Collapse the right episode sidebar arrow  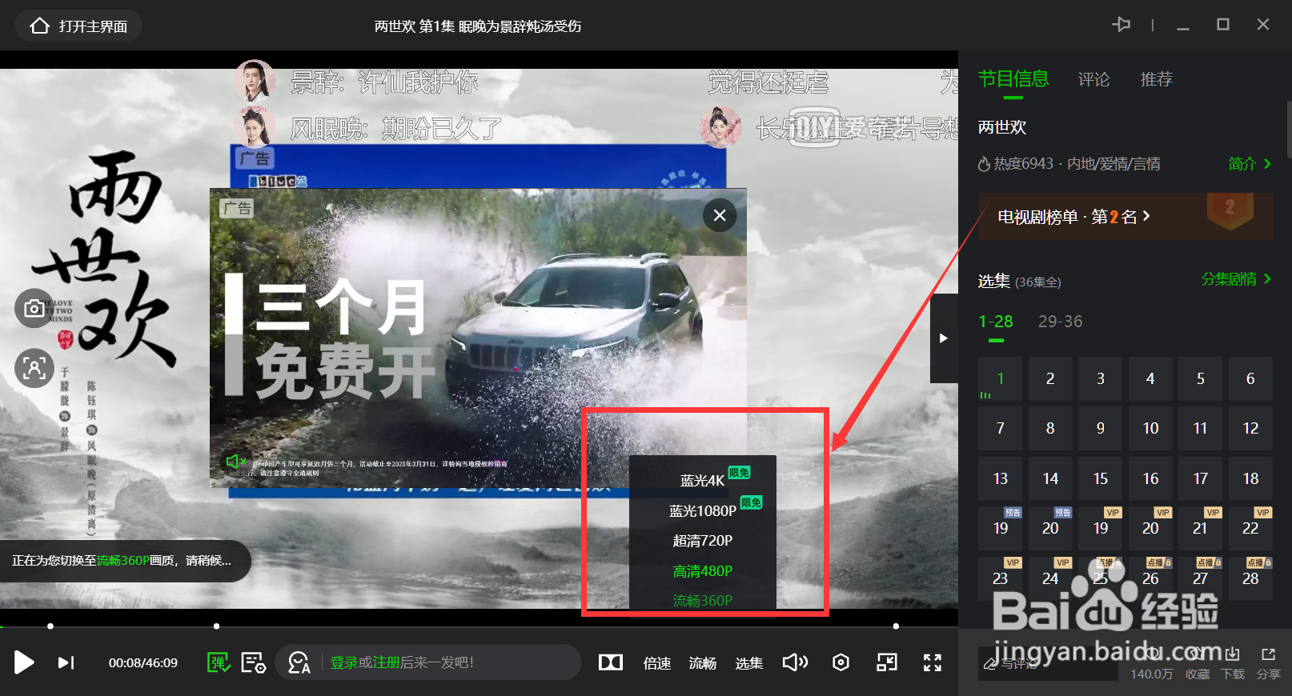[x=944, y=338]
